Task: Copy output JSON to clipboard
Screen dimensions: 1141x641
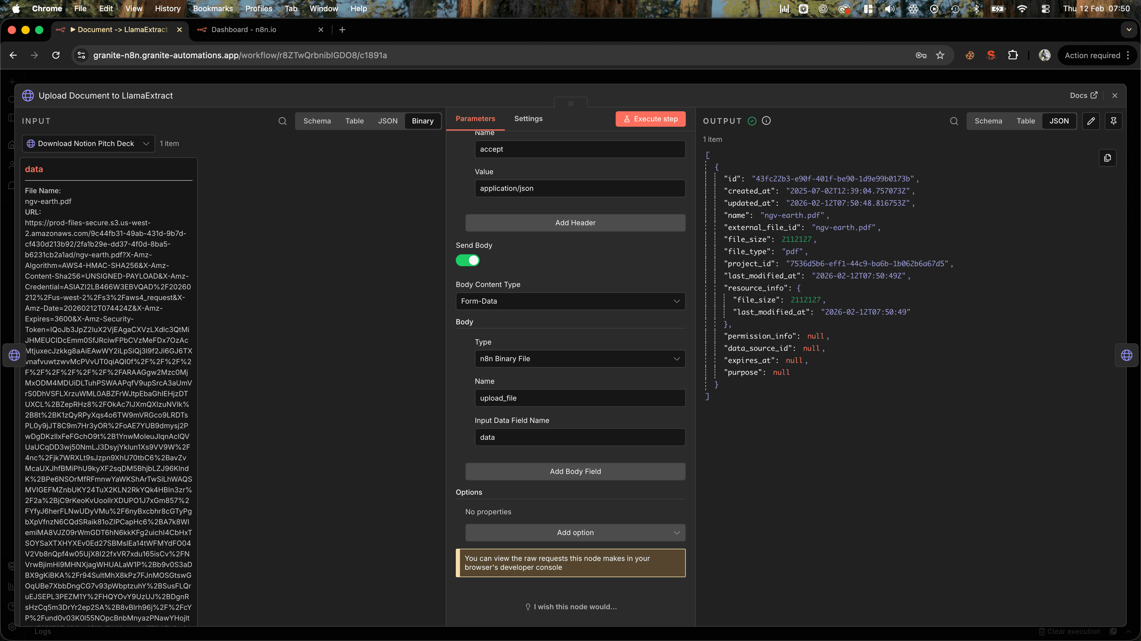Action: 1107,158
